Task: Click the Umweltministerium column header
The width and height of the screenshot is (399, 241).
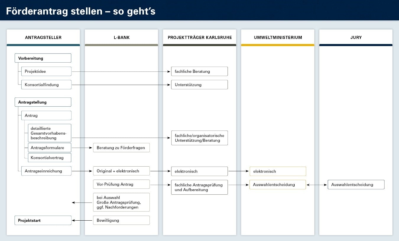Action: (x=278, y=38)
